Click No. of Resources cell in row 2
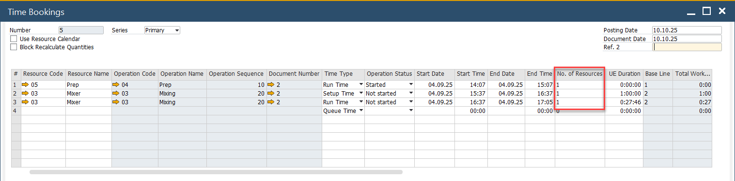This screenshot has width=735, height=181. (580, 93)
